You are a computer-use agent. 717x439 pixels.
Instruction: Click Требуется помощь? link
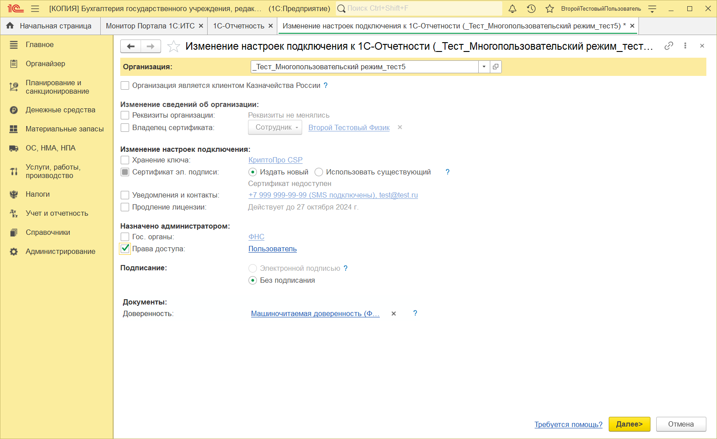tap(568, 424)
